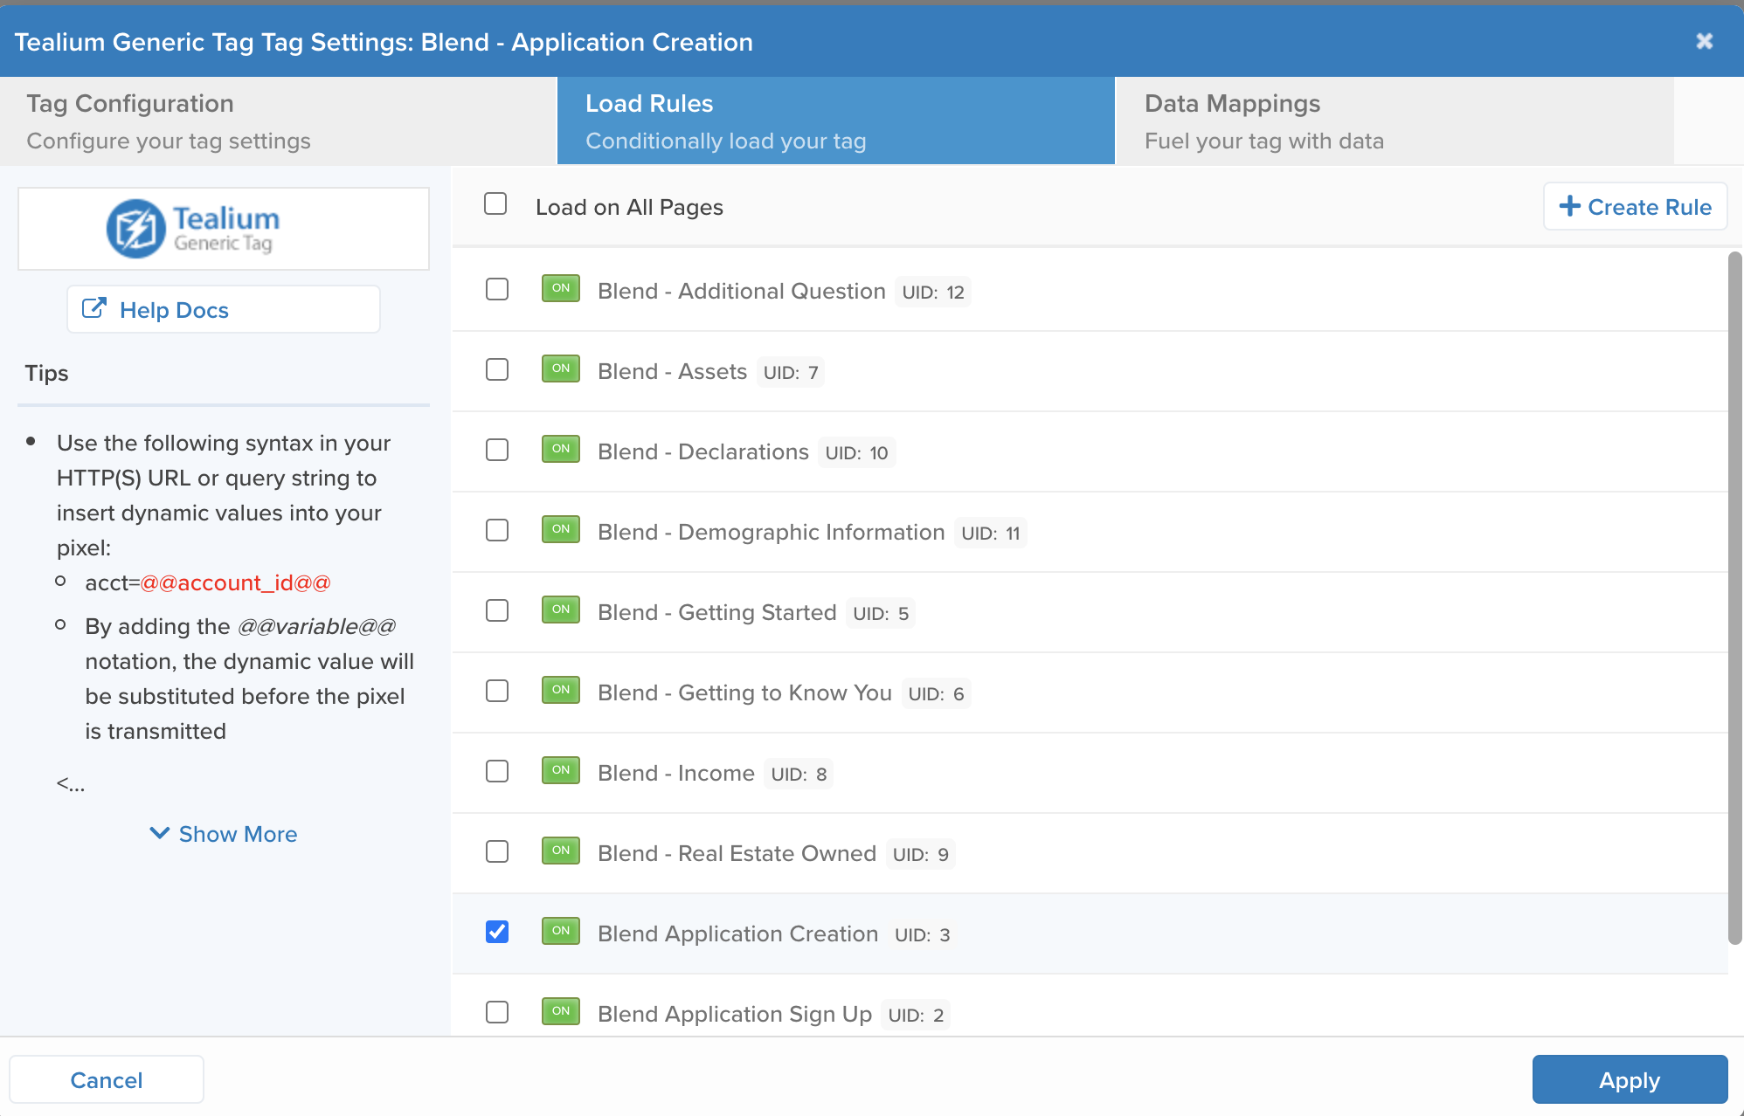Uncheck the Blend Application Creation rule

[497, 932]
